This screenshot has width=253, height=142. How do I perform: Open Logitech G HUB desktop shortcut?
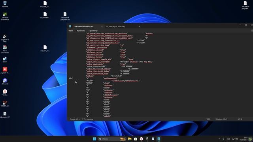pos(5,39)
